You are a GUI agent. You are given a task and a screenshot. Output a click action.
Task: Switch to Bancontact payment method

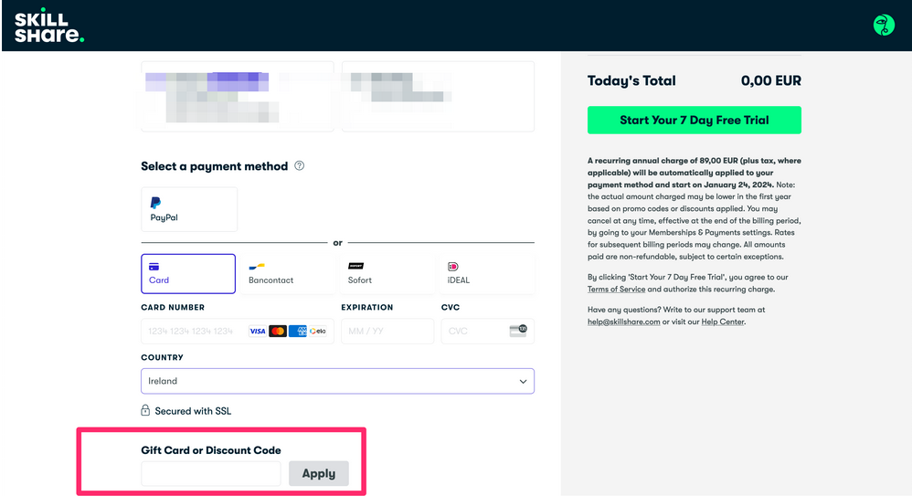pyautogui.click(x=285, y=273)
